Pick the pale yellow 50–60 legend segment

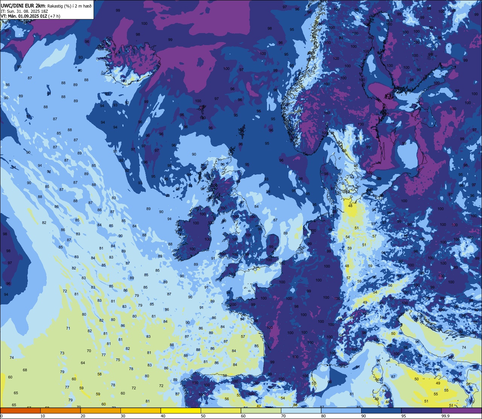221,410
